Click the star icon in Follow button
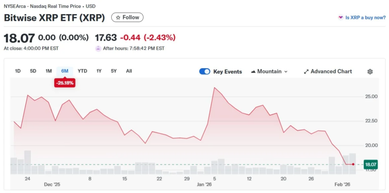This screenshot has width=389, height=193. [x=118, y=17]
